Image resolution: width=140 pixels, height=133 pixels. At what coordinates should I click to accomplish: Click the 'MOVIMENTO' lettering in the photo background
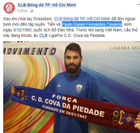pos(30,51)
